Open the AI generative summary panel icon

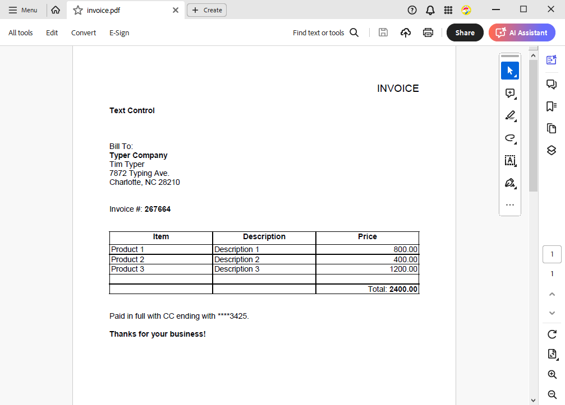(x=552, y=60)
